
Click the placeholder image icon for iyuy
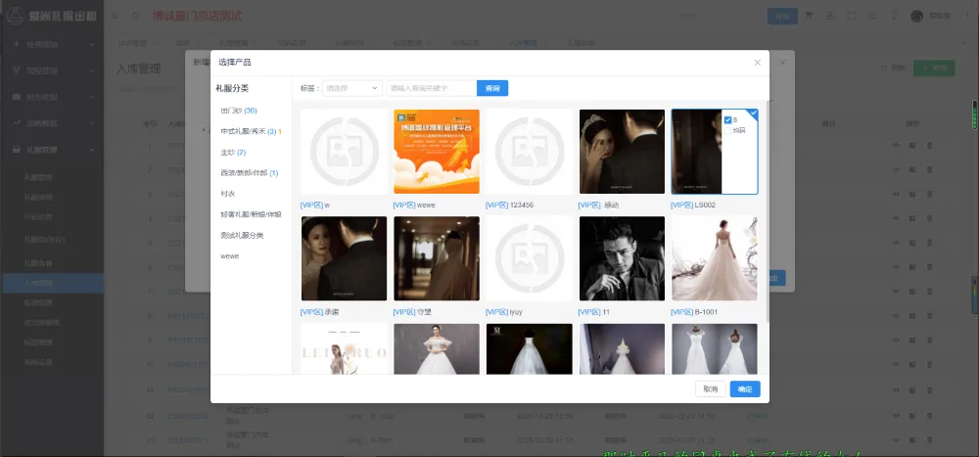[529, 258]
